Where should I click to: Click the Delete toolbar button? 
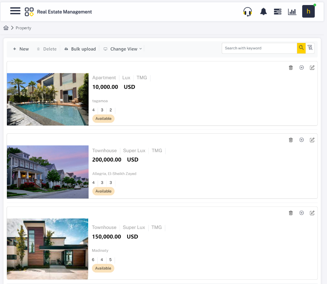pyautogui.click(x=47, y=49)
